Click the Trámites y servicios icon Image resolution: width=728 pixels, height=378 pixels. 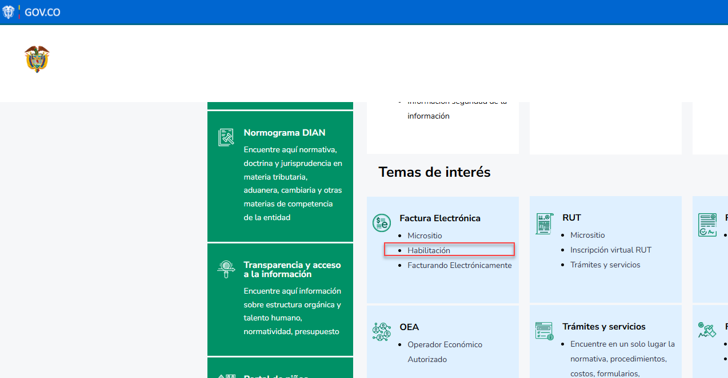pyautogui.click(x=545, y=331)
